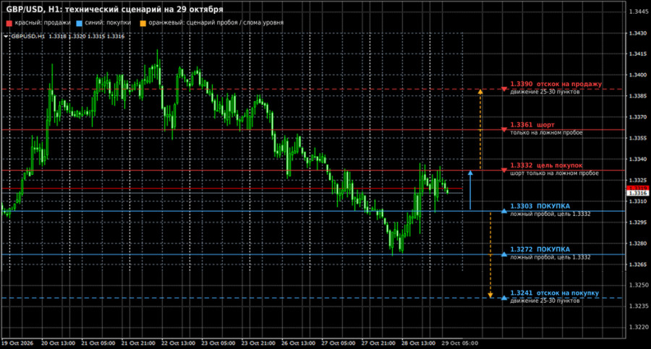This screenshot has width=651, height=349.
Task: Click price axis value 1.3355
Action: point(638,138)
